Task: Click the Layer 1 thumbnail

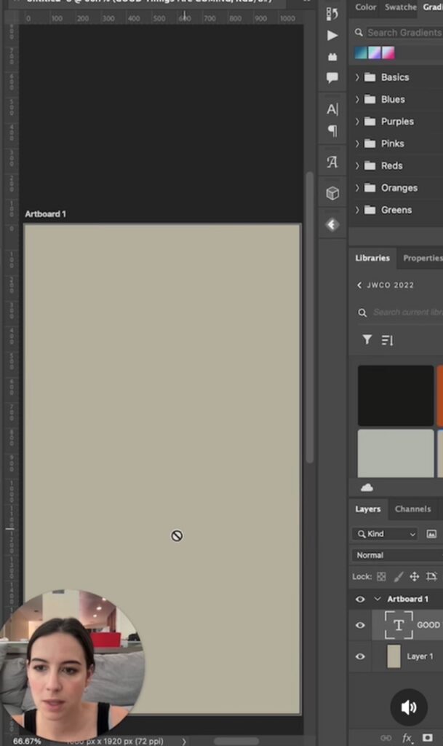Action: [394, 656]
